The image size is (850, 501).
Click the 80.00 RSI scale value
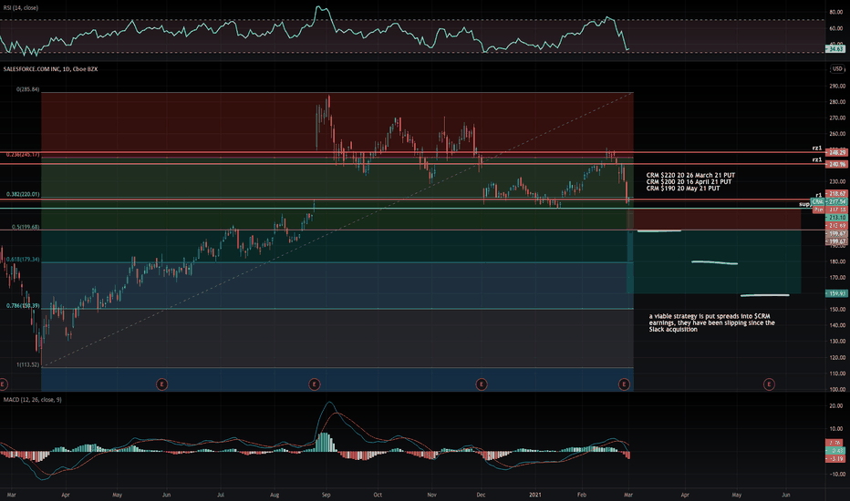(836, 12)
